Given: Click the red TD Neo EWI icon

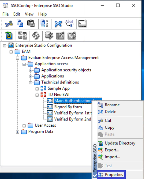Looking at the screenshot, I should [43, 94].
